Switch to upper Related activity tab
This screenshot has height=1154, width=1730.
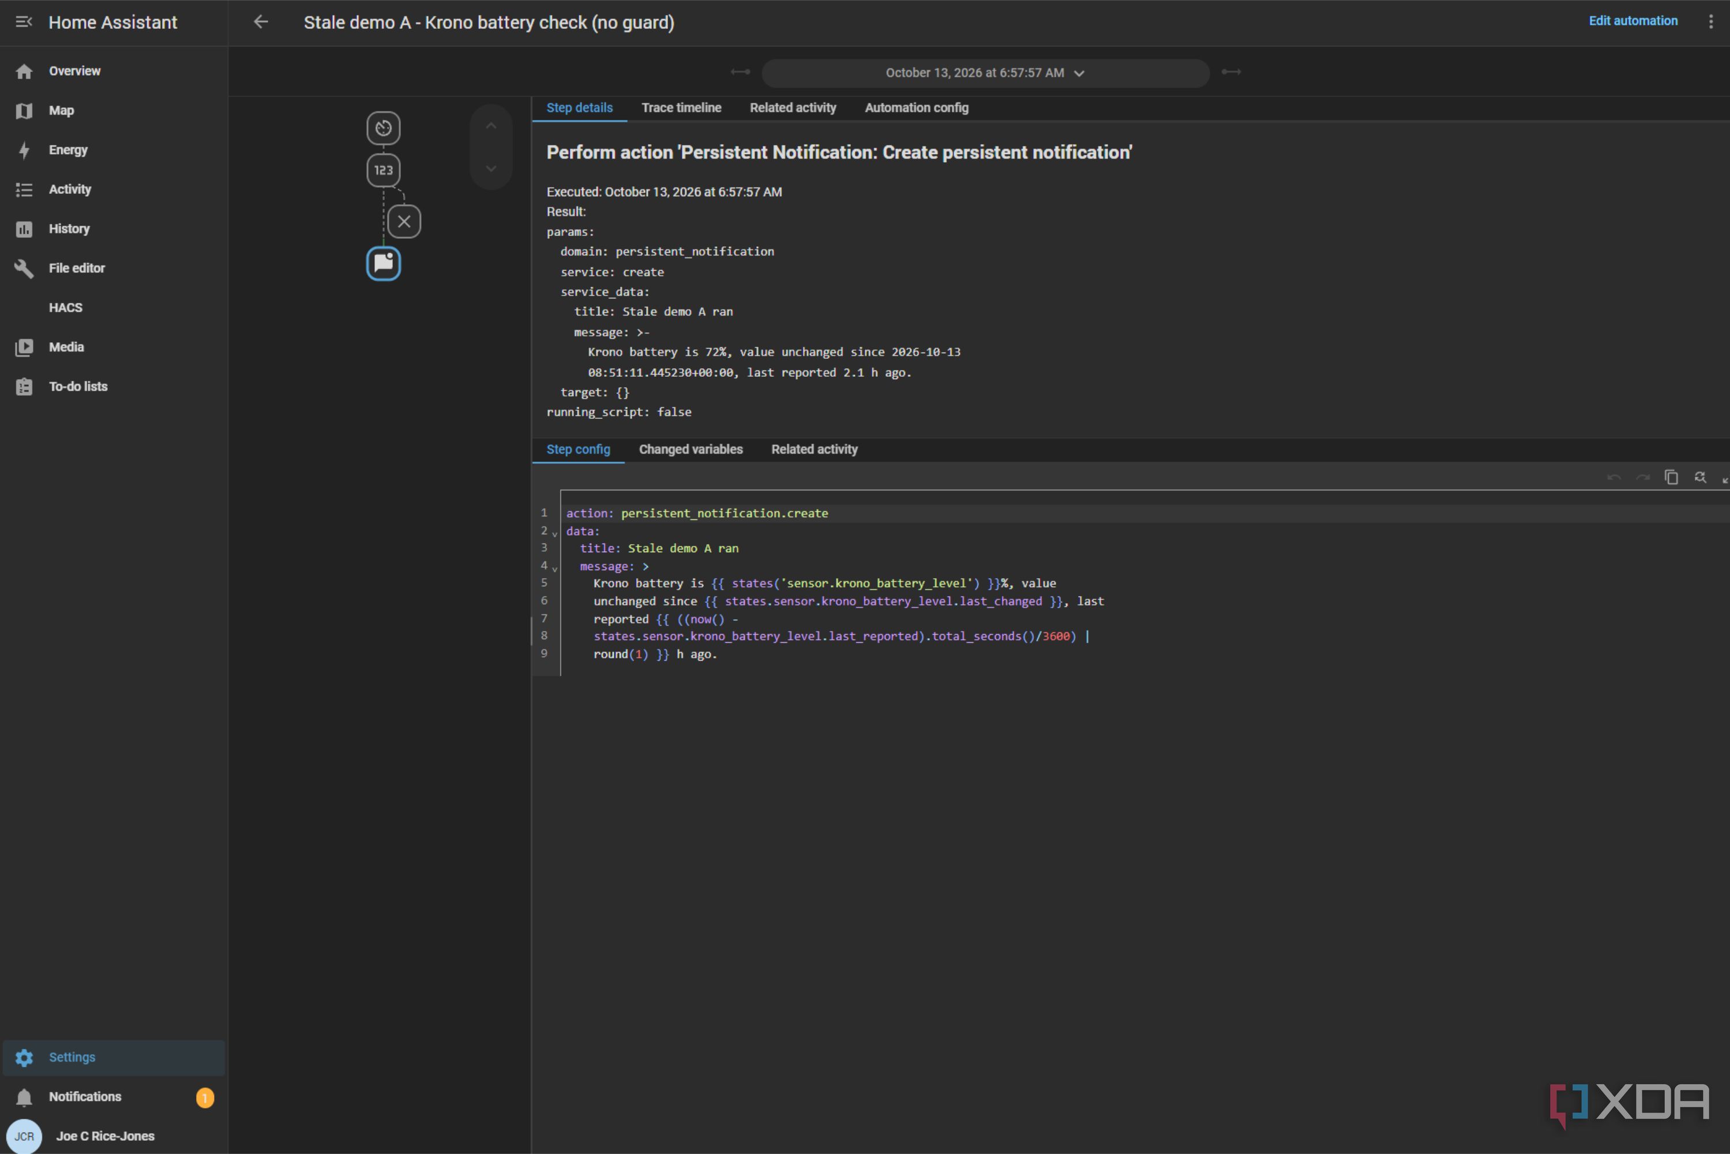coord(793,107)
